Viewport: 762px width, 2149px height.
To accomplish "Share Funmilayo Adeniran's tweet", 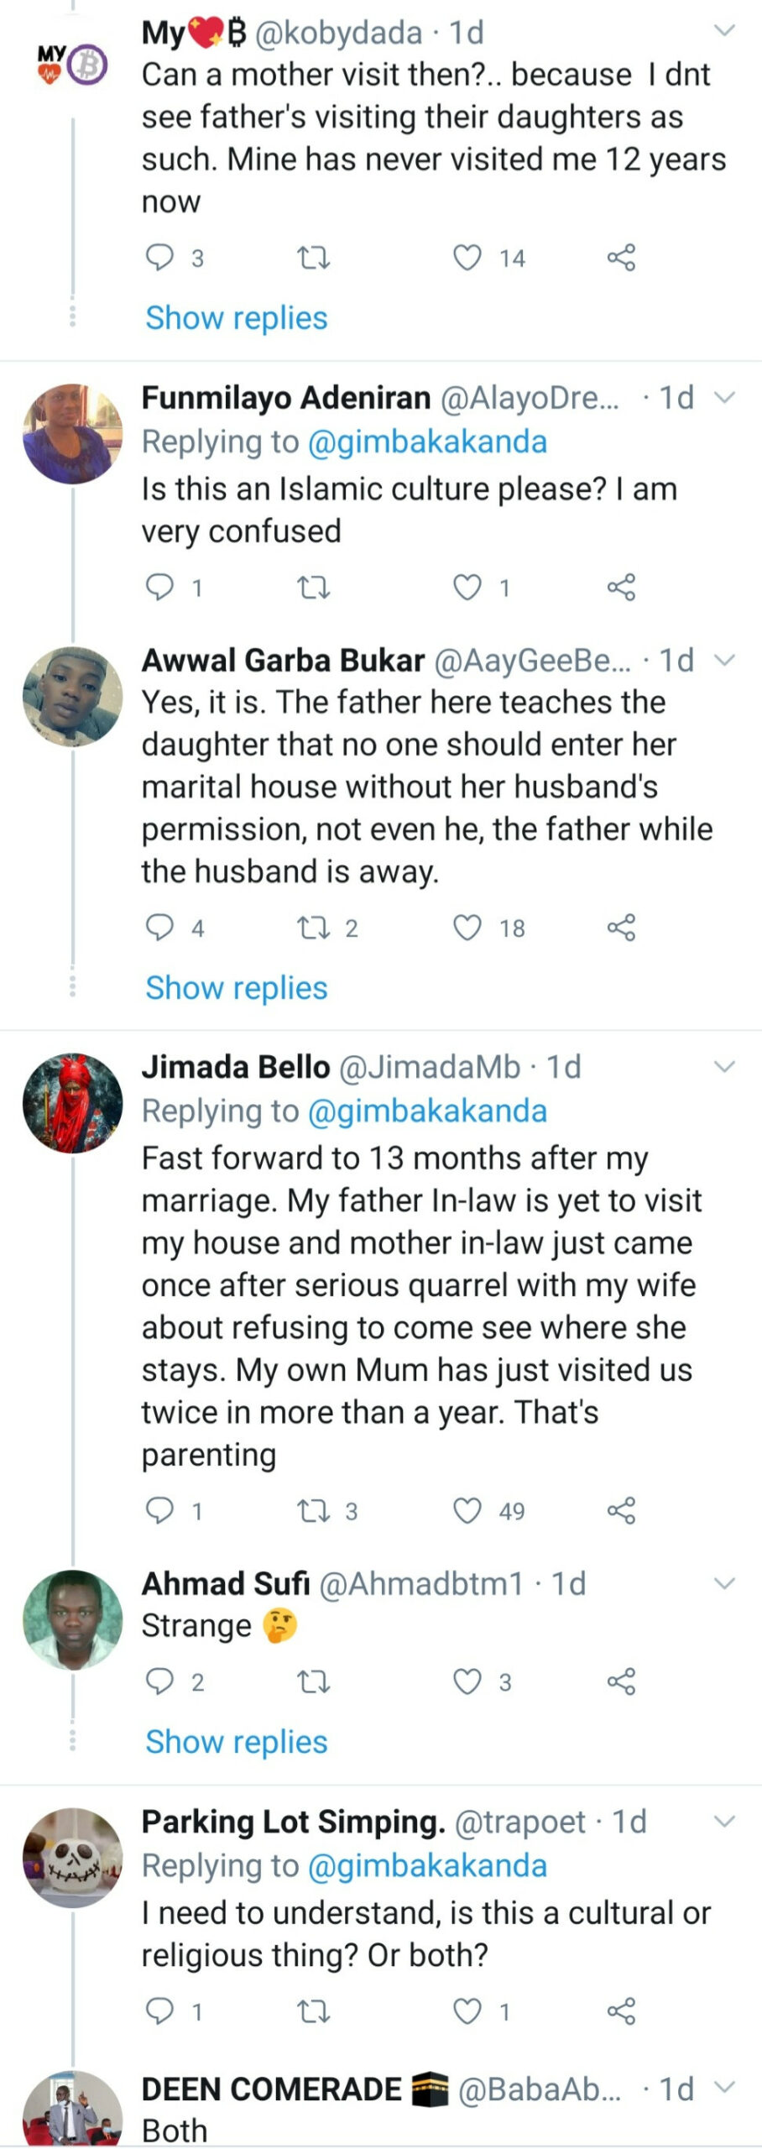I will 621,587.
